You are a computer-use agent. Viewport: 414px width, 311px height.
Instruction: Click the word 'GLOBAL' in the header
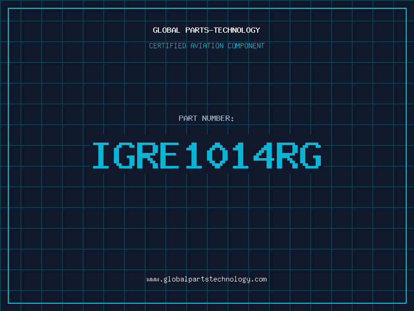coord(166,30)
